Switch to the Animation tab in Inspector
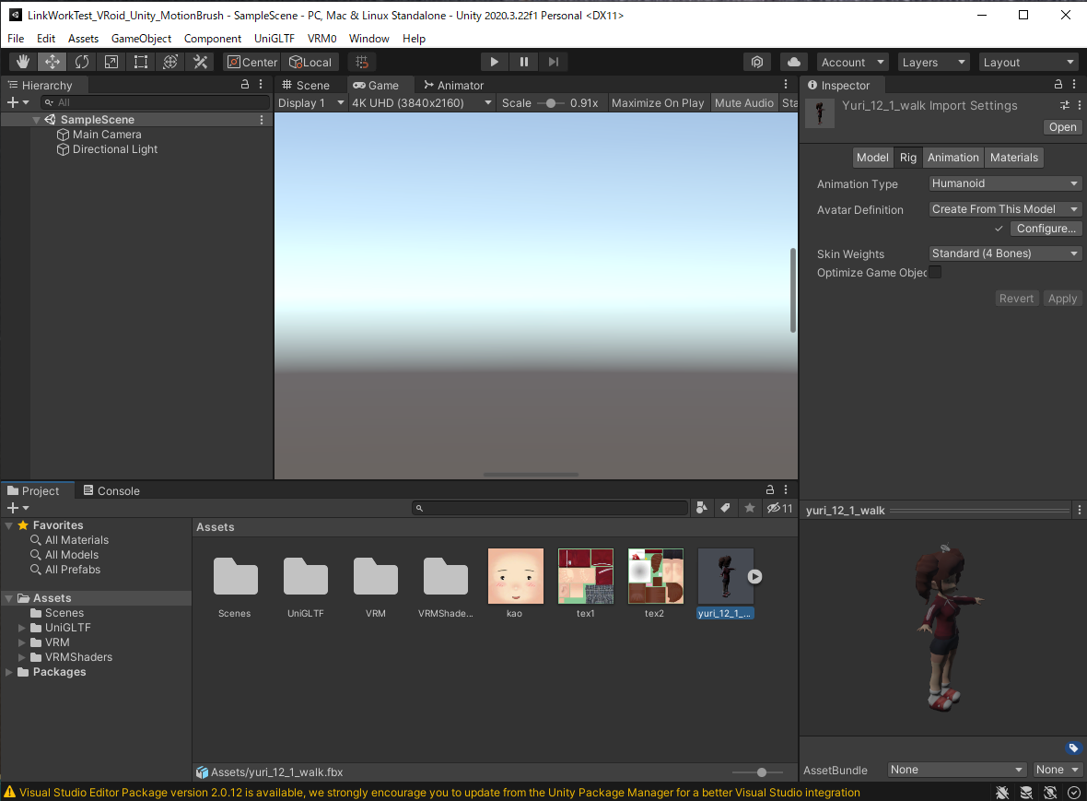Image resolution: width=1087 pixels, height=801 pixels. (x=953, y=158)
